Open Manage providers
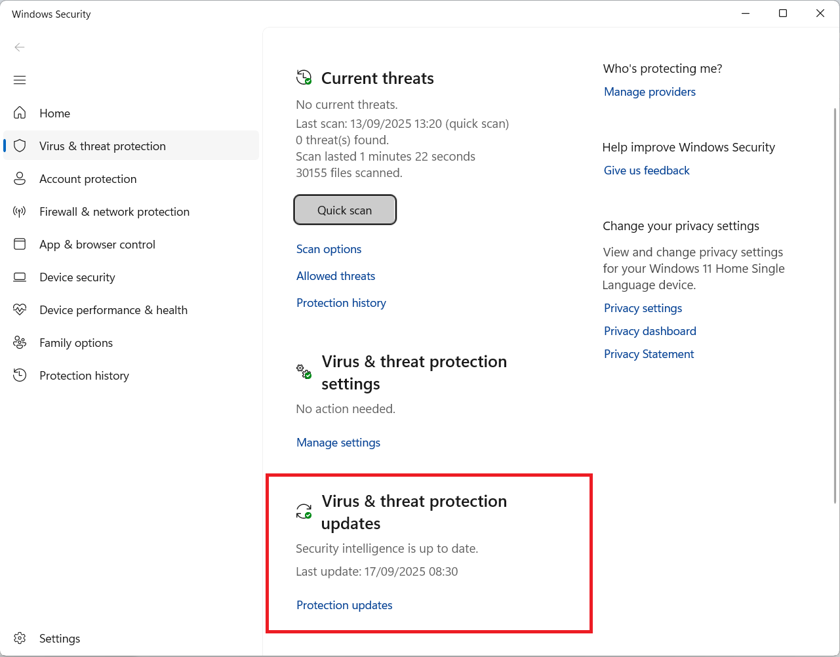Viewport: 840px width, 657px height. pos(650,92)
